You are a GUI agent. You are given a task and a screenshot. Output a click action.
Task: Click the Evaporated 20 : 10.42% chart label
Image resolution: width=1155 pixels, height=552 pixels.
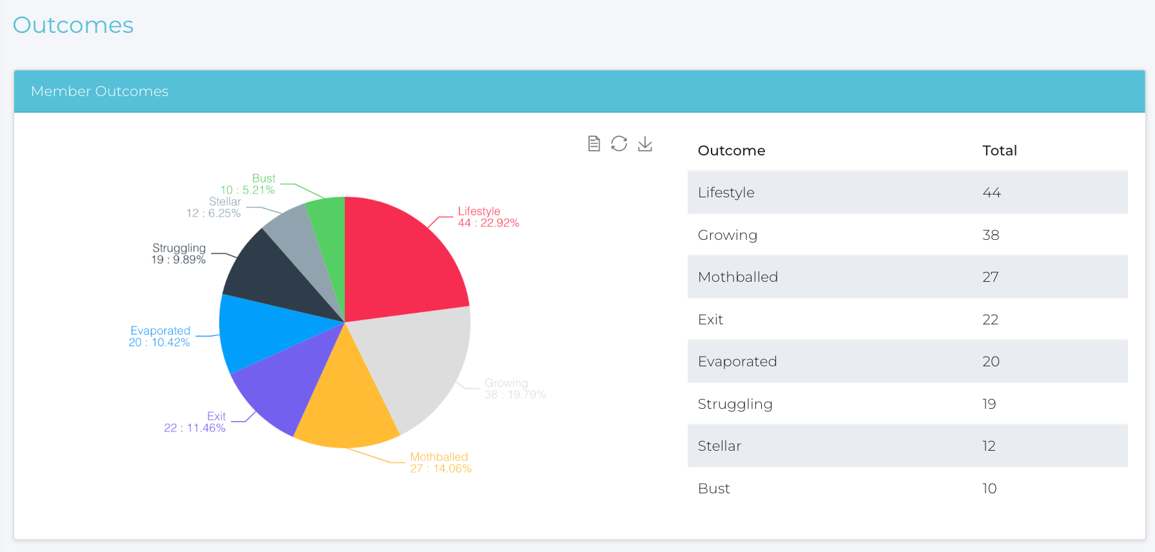click(x=160, y=337)
